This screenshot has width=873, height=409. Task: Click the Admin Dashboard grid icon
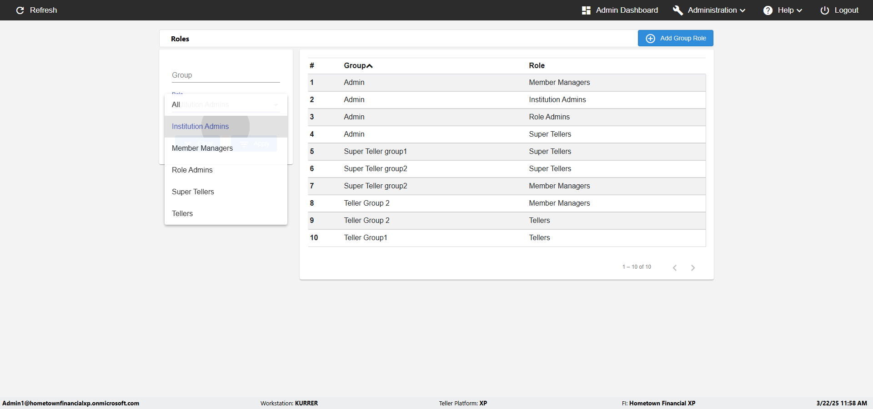click(586, 10)
